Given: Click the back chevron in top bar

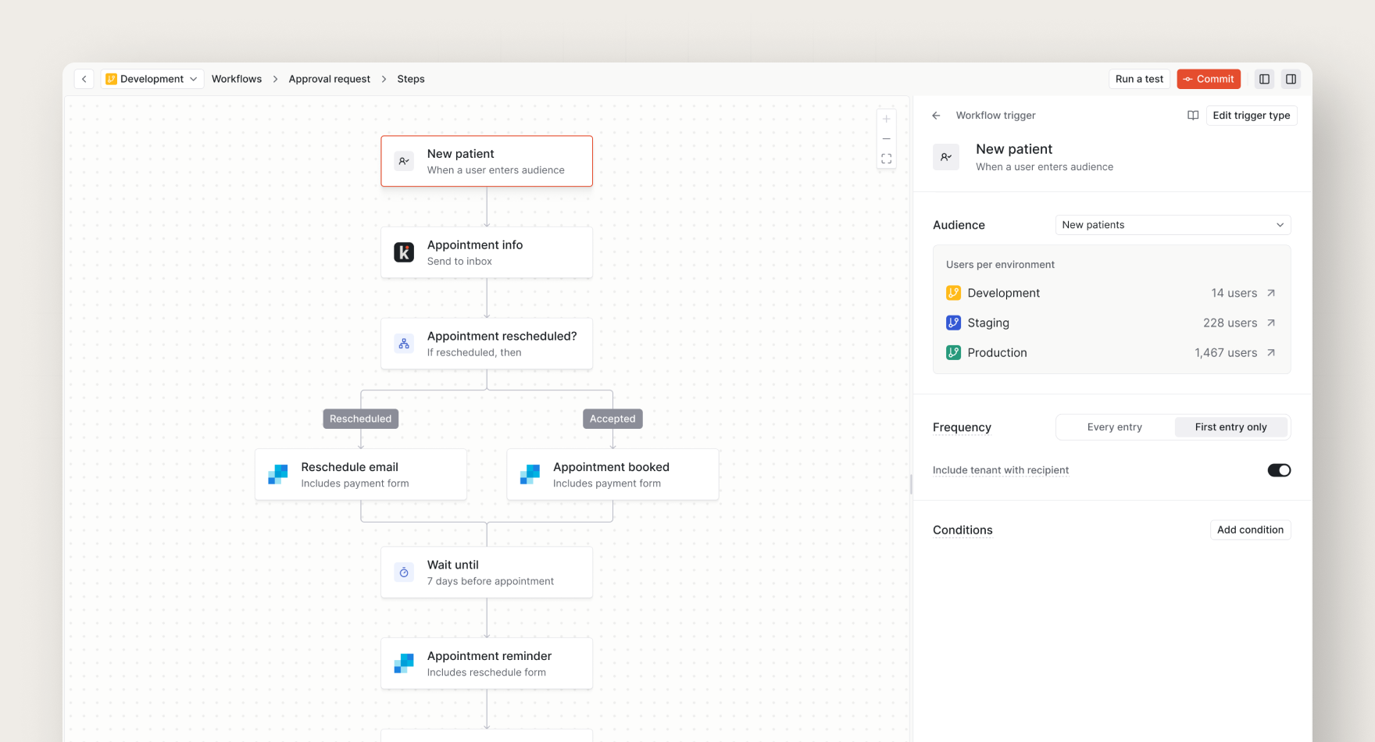Looking at the screenshot, I should pos(84,79).
